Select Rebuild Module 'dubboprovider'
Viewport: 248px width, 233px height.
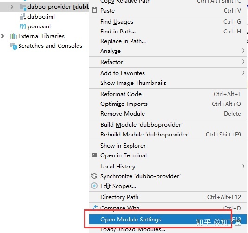coord(168,135)
